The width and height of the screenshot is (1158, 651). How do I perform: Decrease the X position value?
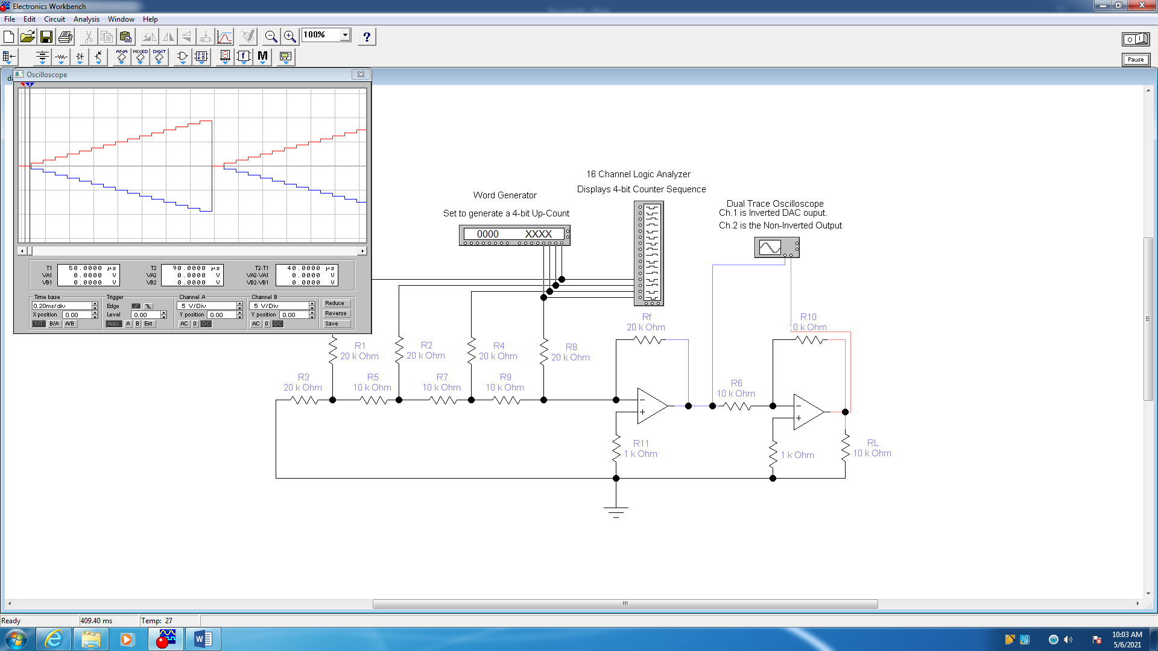coord(95,317)
